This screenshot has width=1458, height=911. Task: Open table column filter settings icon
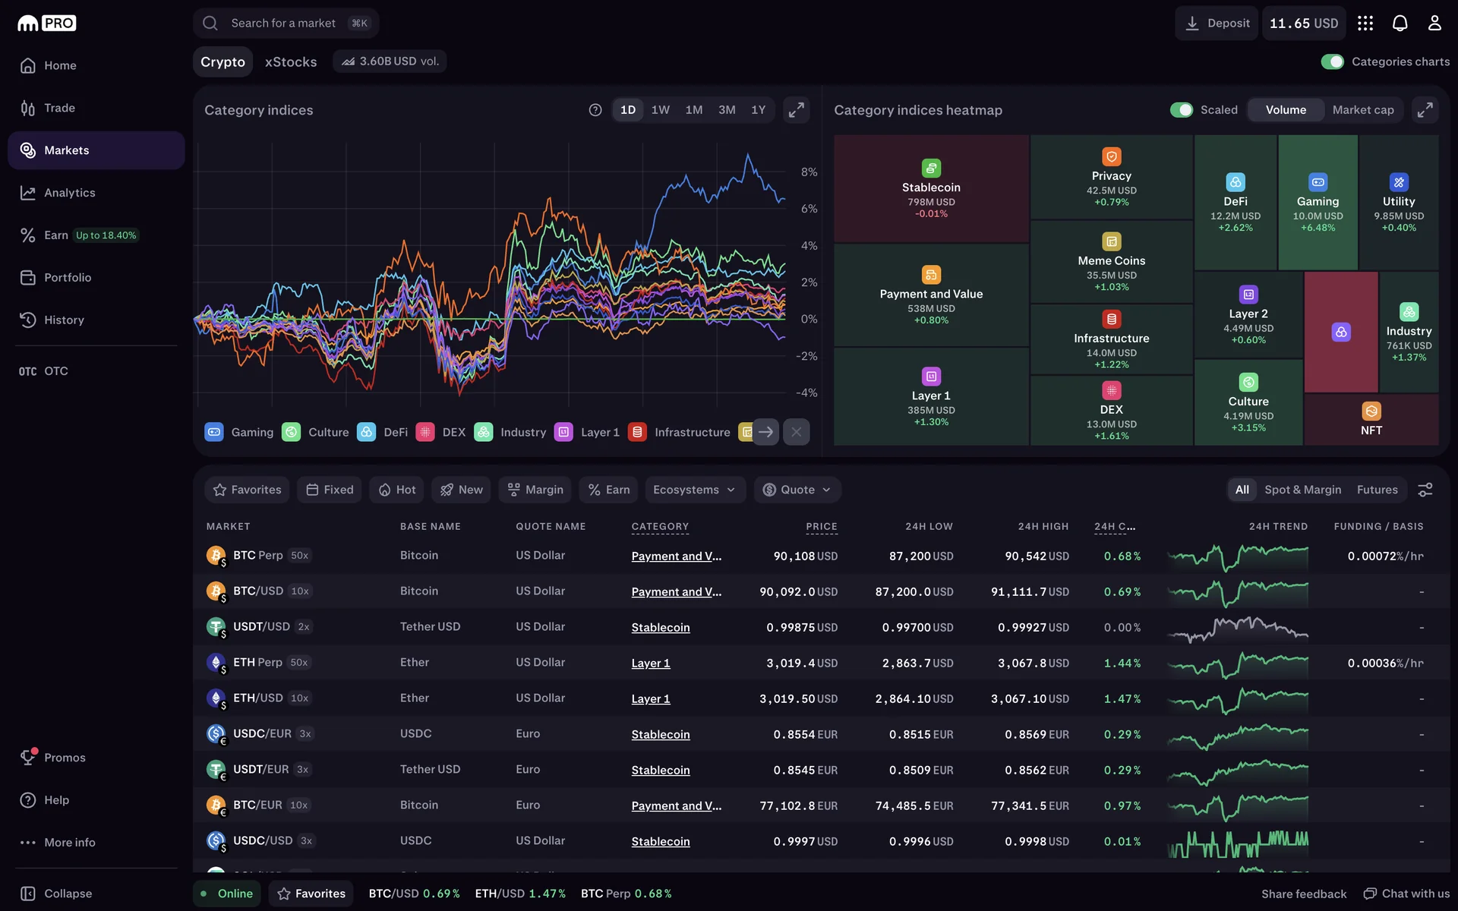tap(1425, 490)
